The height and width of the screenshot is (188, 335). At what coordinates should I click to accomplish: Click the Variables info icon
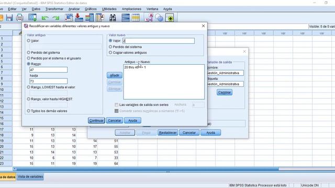click(x=90, y=18)
